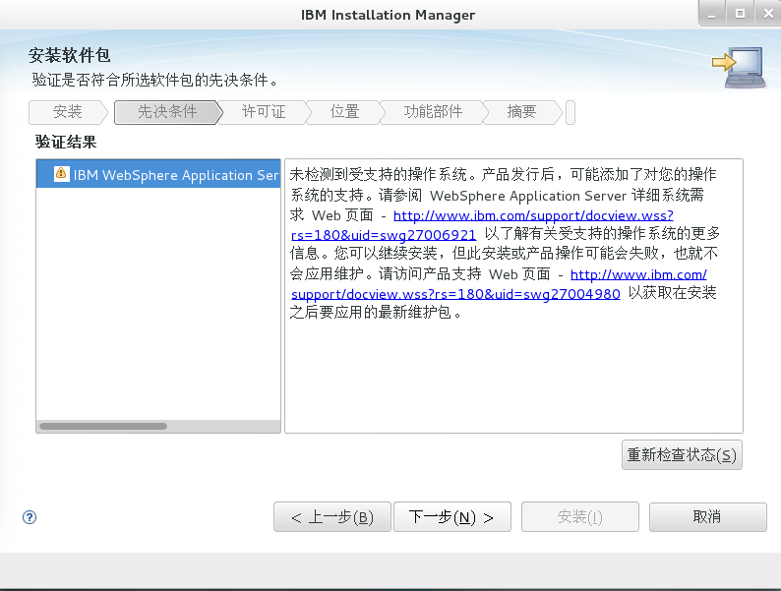The image size is (781, 591).
Task: Open the swg27006921 system requirements link
Action: [482, 225]
